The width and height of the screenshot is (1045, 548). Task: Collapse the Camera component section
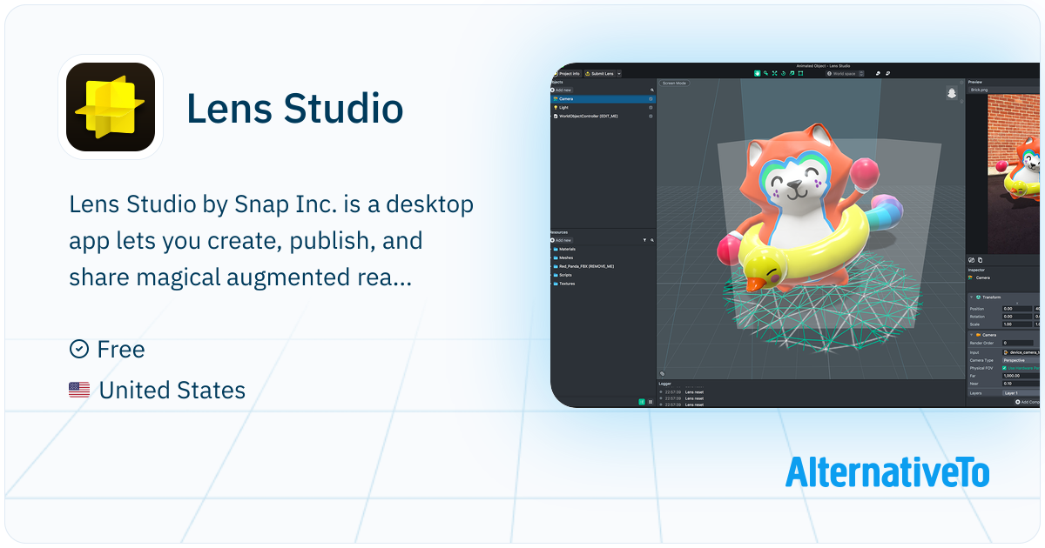971,335
